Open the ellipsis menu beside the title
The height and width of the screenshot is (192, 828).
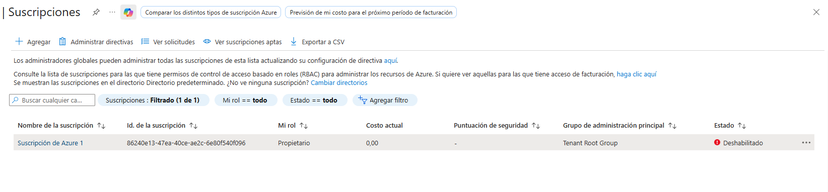pos(112,12)
